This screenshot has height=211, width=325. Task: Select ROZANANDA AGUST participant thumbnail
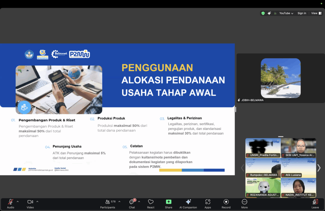click(263, 188)
